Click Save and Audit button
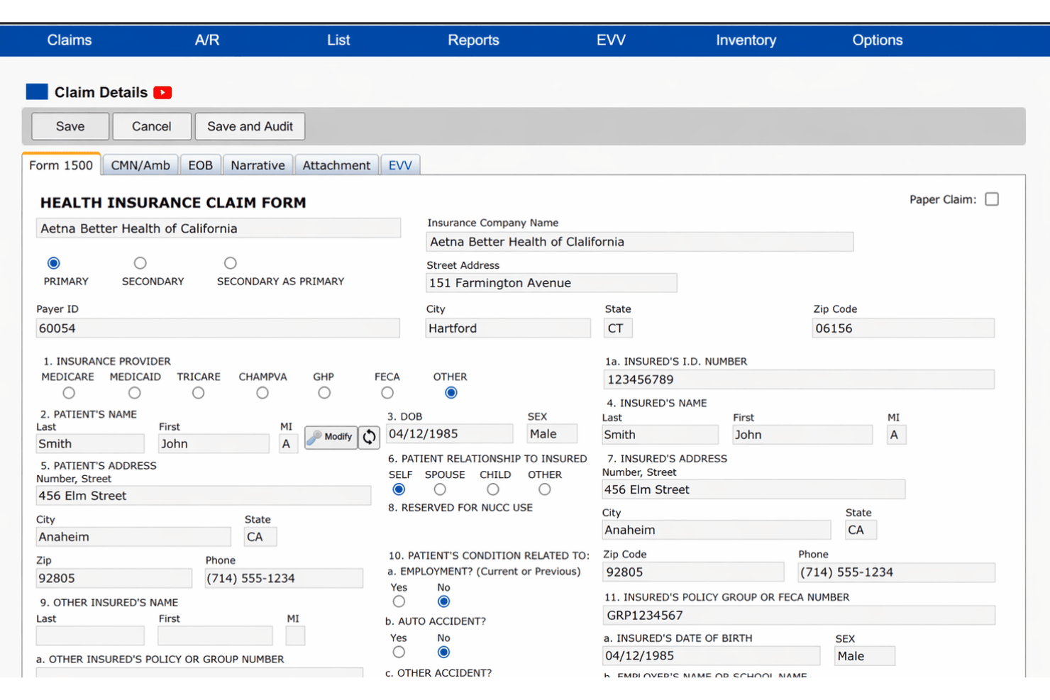 [x=250, y=126]
